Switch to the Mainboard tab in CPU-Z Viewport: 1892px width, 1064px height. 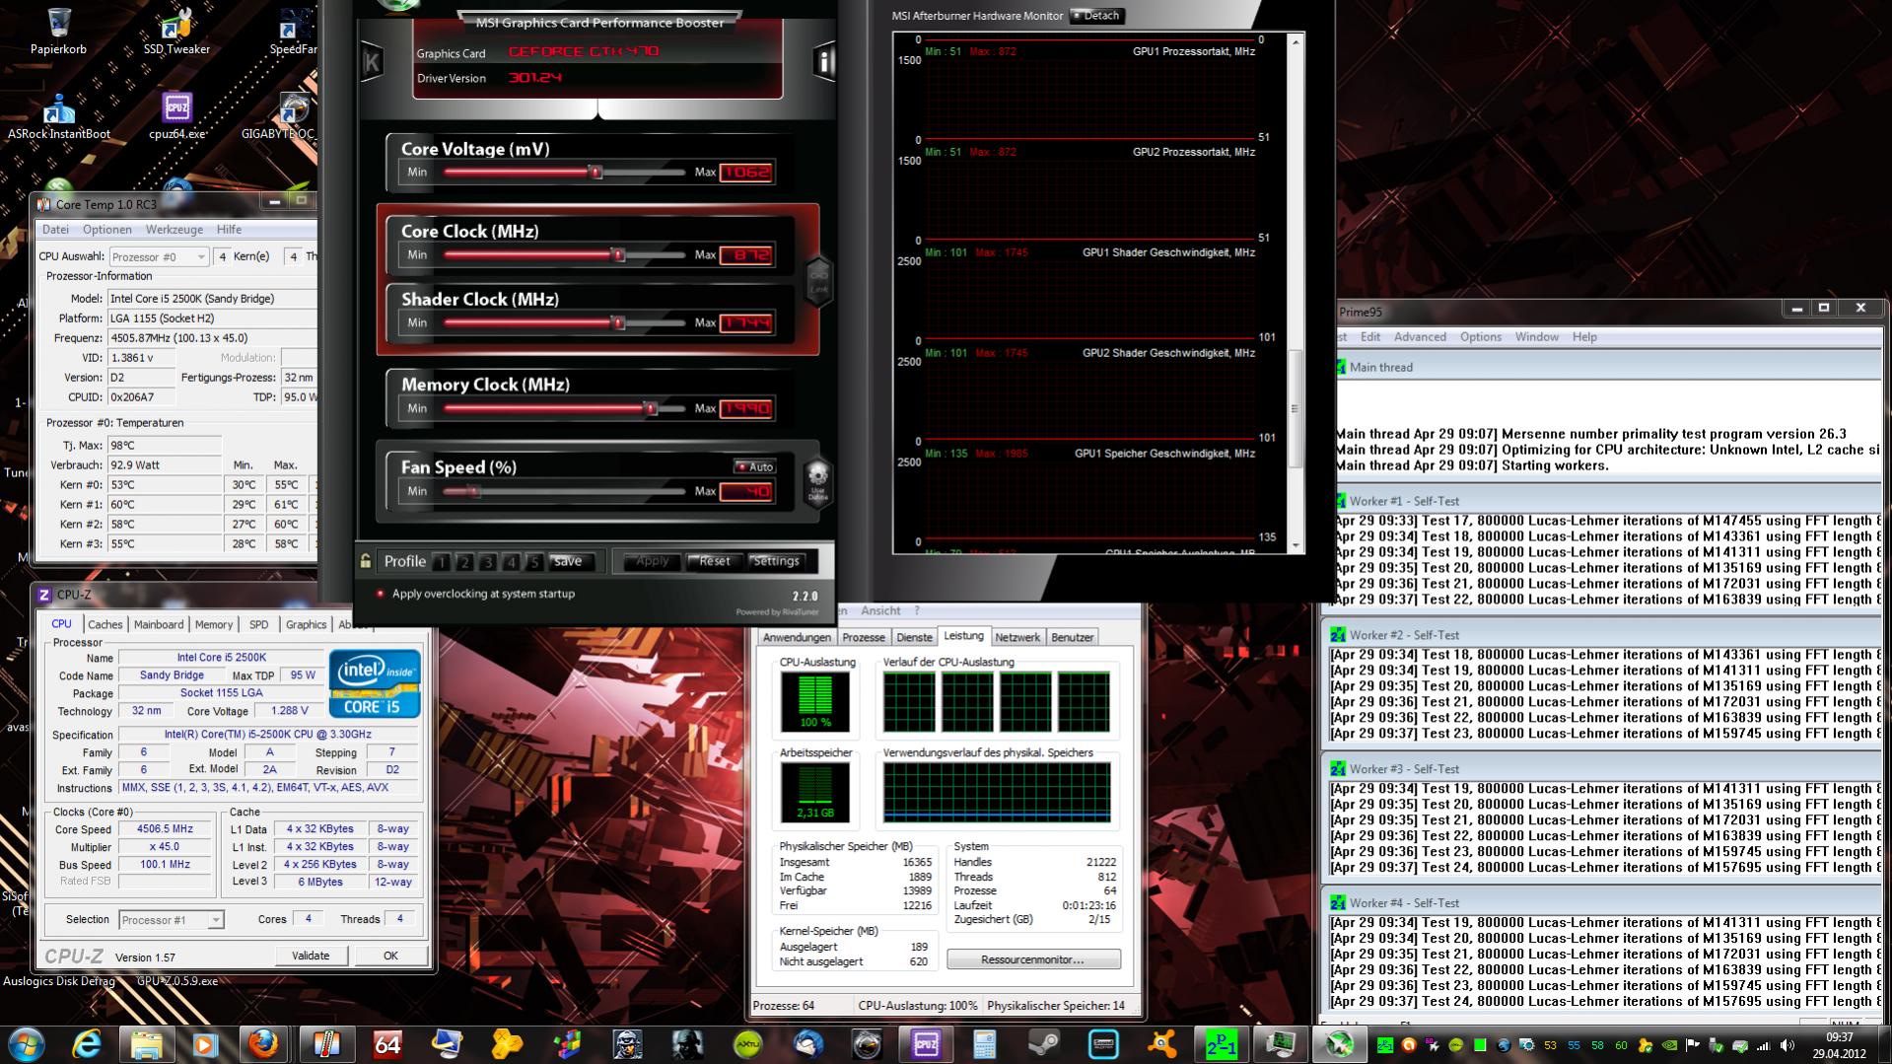pos(159,624)
